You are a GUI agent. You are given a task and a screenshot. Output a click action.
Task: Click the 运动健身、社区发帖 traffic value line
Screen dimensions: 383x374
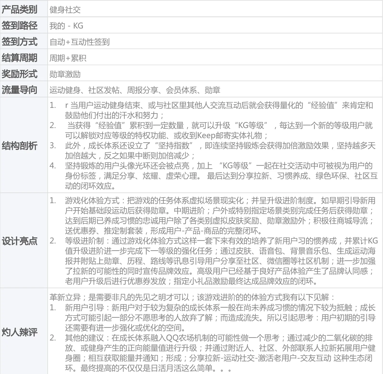pos(135,90)
